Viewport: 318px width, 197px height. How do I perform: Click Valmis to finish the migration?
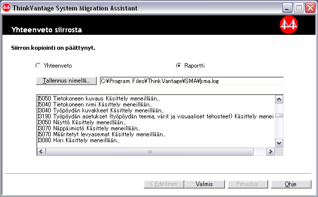204,184
